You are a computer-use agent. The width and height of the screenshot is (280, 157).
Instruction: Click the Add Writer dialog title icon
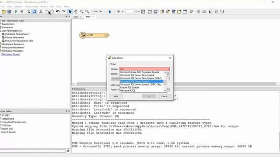pos(110,58)
